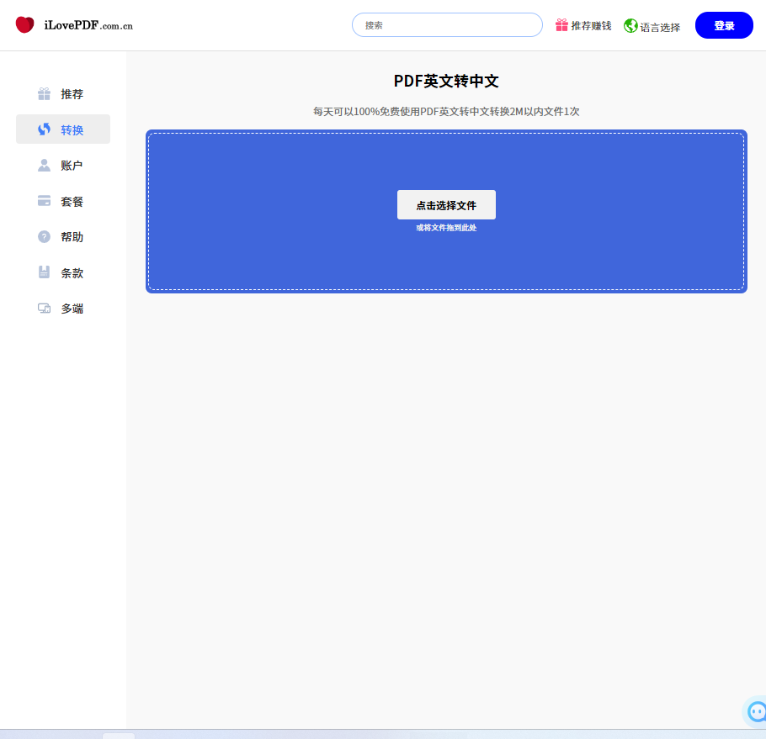Click the daily free usage description text
The image size is (766, 739).
point(446,112)
